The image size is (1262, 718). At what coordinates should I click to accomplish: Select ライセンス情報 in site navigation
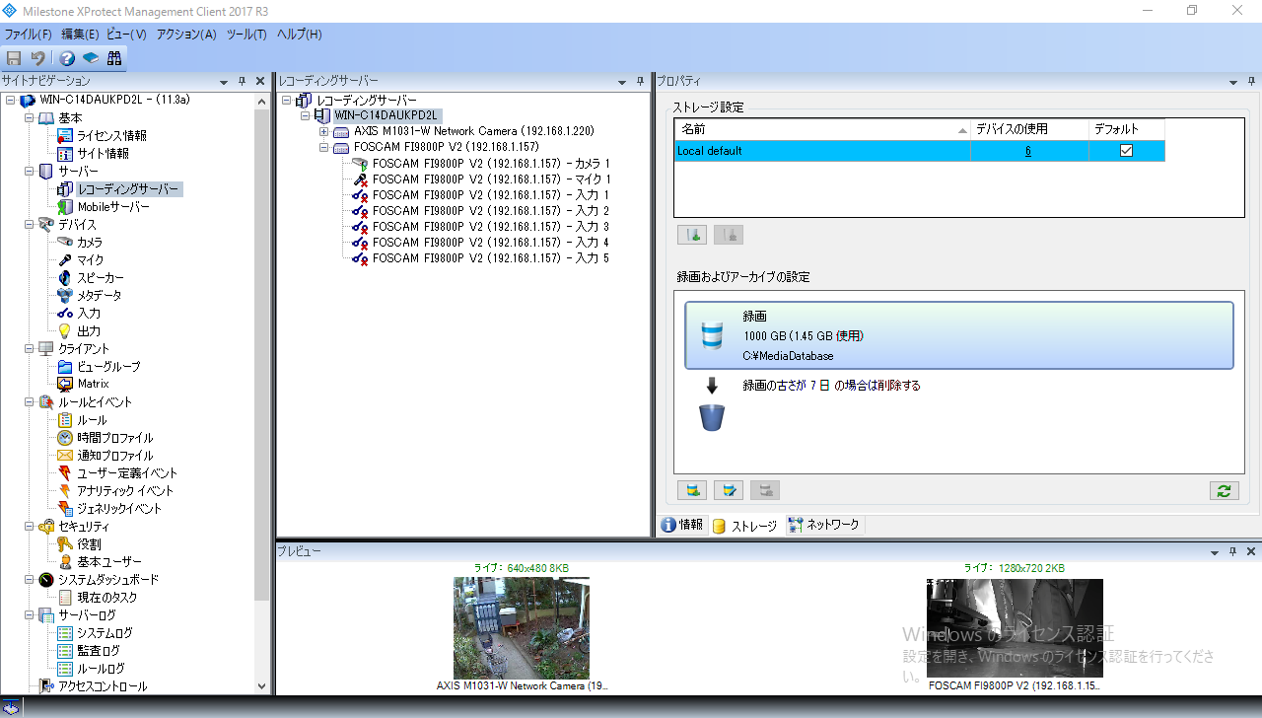[x=111, y=136]
